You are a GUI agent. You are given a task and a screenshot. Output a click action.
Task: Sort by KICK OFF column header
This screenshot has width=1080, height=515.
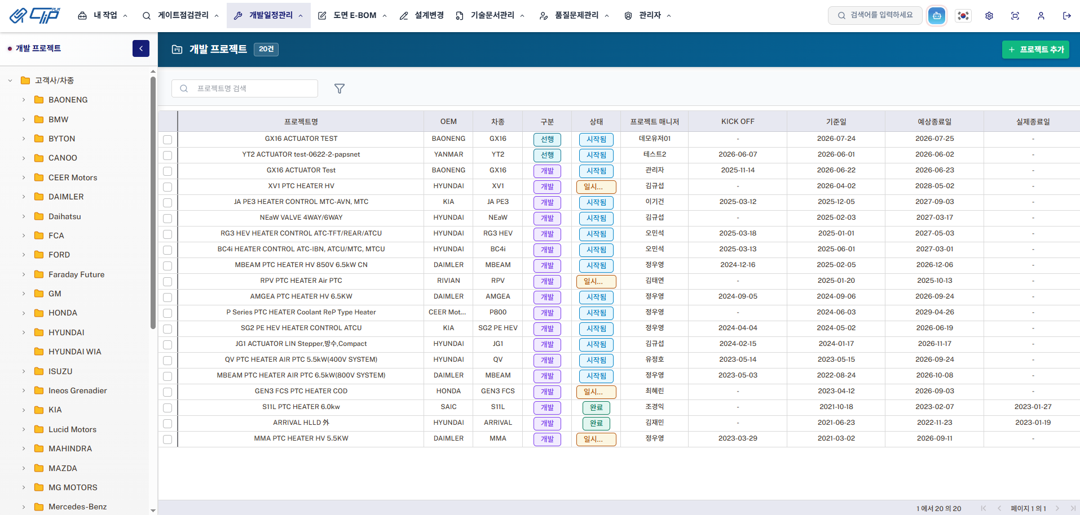click(738, 122)
